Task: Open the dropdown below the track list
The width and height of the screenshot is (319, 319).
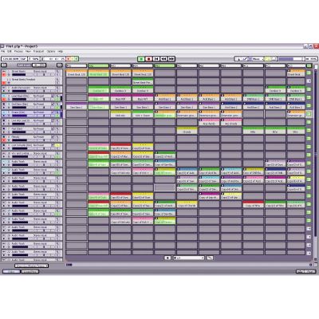Action: tap(32, 266)
